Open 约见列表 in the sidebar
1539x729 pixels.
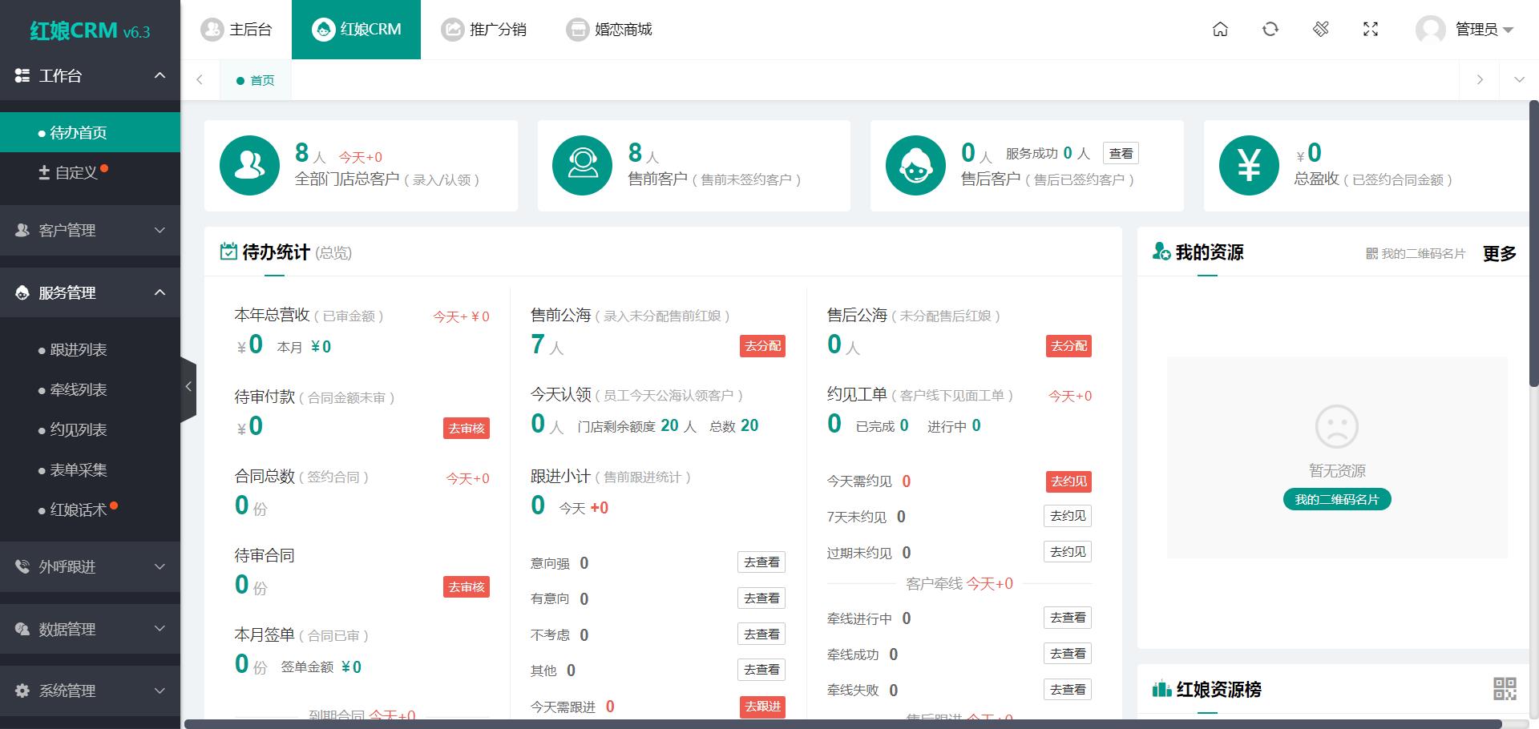pyautogui.click(x=90, y=429)
